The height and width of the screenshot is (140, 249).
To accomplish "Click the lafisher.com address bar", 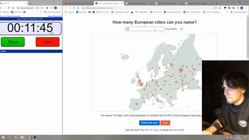I will pyautogui.click(x=148, y=8).
